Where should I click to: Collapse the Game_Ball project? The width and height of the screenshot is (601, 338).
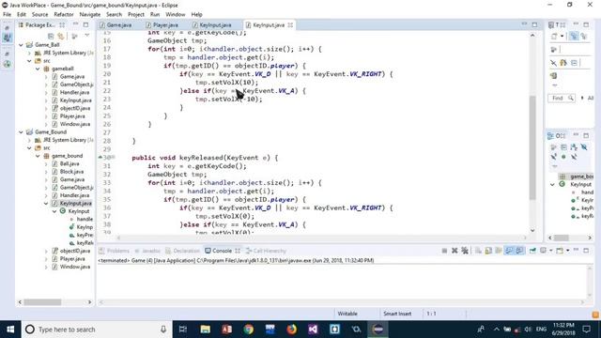pos(21,45)
